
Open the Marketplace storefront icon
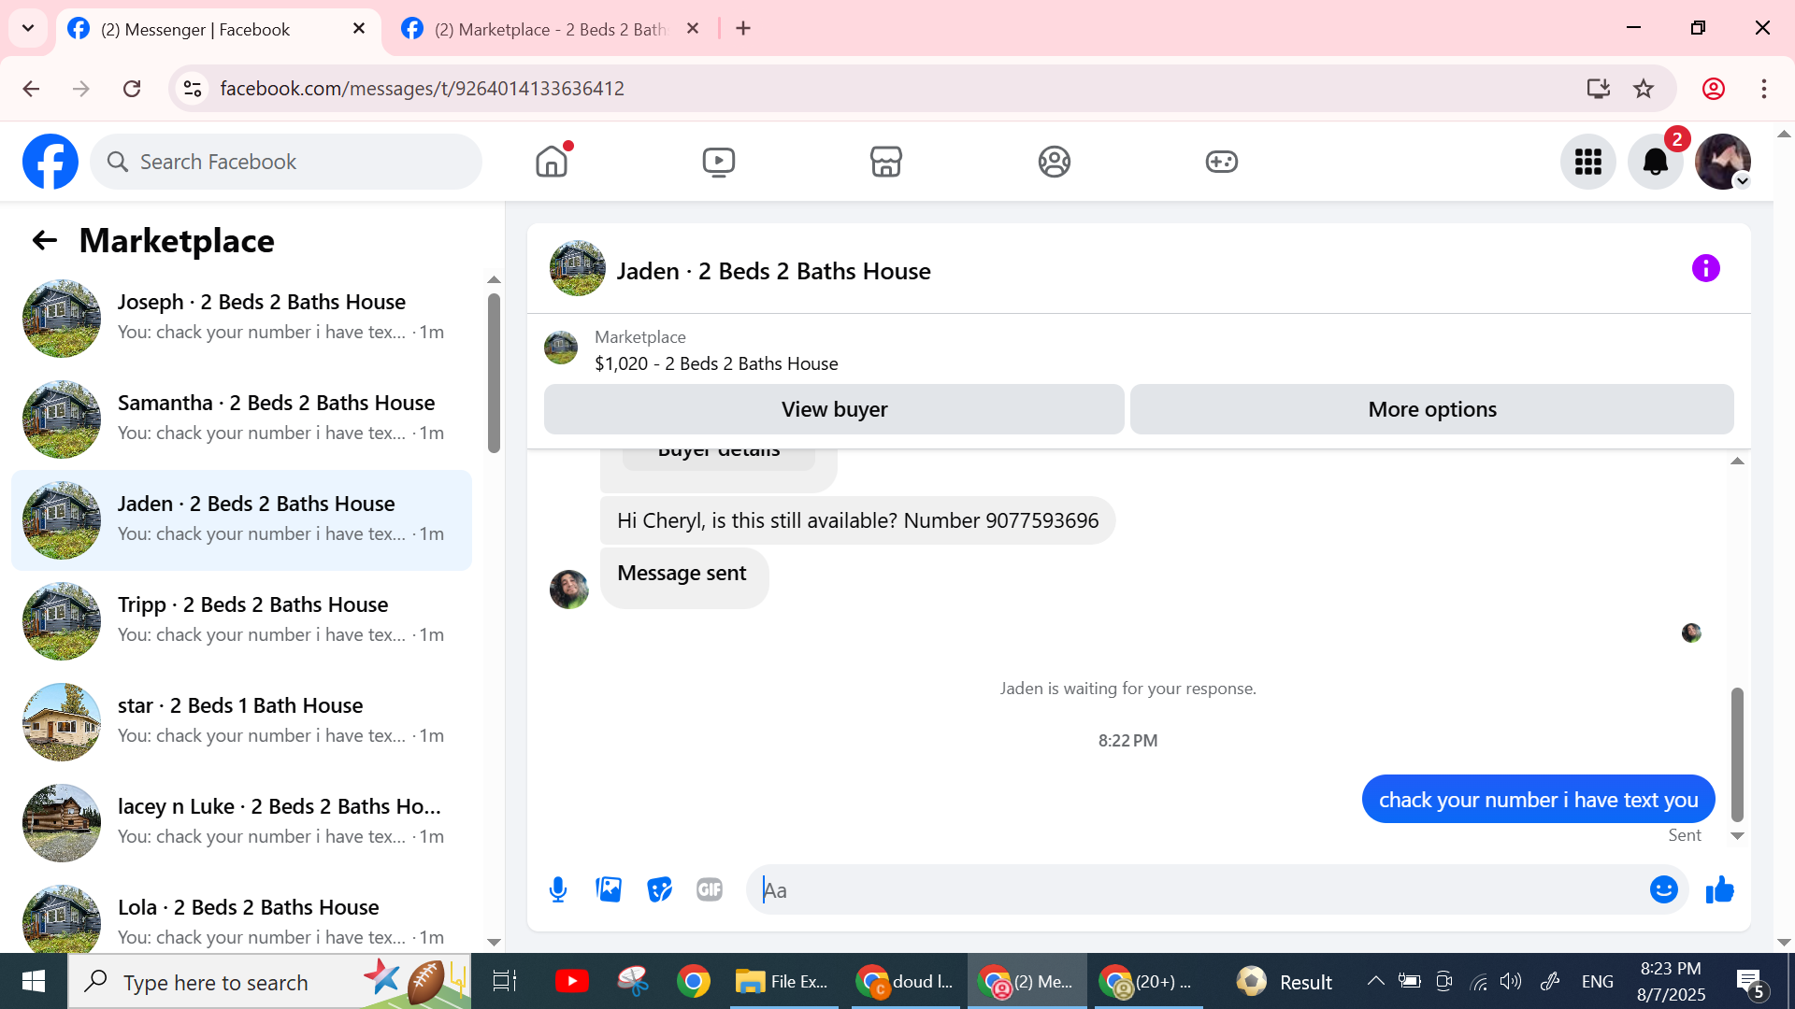(x=886, y=162)
